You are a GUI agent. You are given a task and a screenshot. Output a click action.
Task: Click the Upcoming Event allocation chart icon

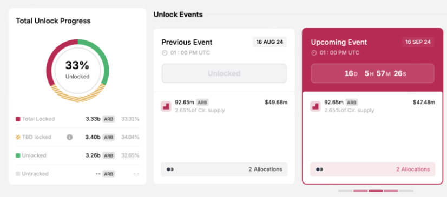315,106
